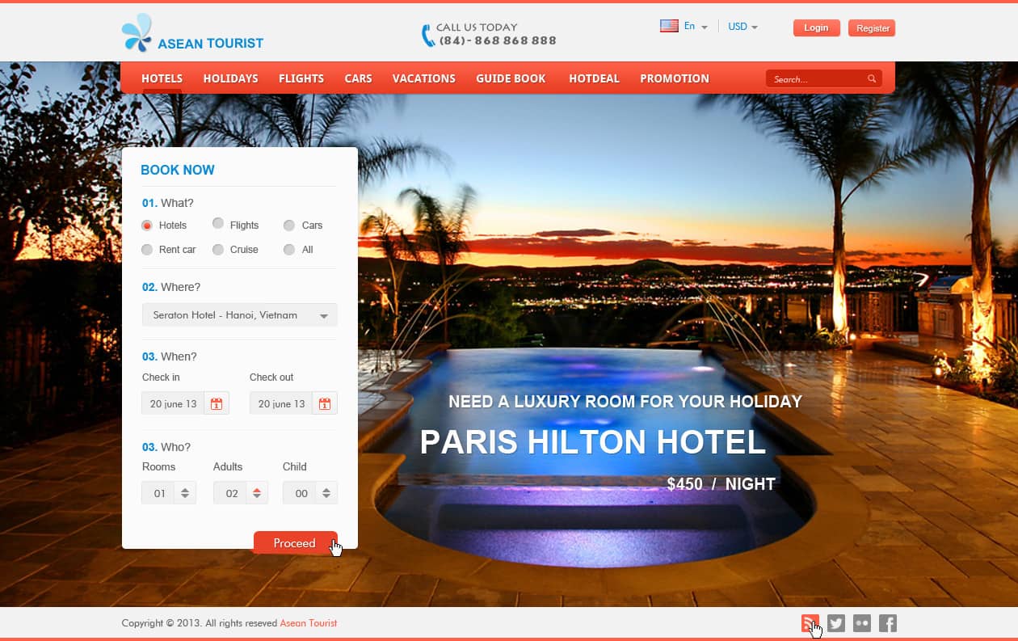
Task: Adjust the Rooms stepper arrows
Action: (x=185, y=493)
